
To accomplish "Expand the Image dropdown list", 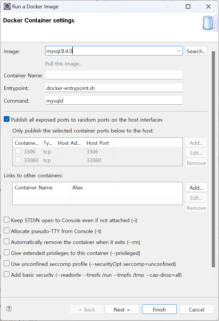I will tap(179, 51).
